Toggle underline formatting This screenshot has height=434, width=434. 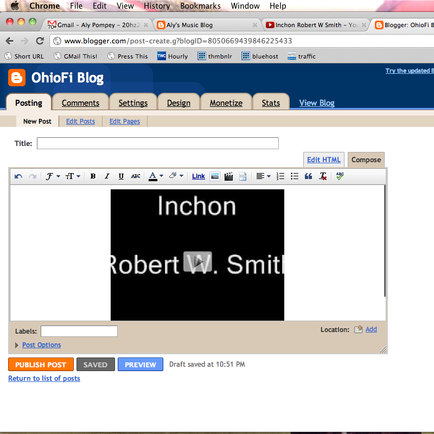coord(121,176)
